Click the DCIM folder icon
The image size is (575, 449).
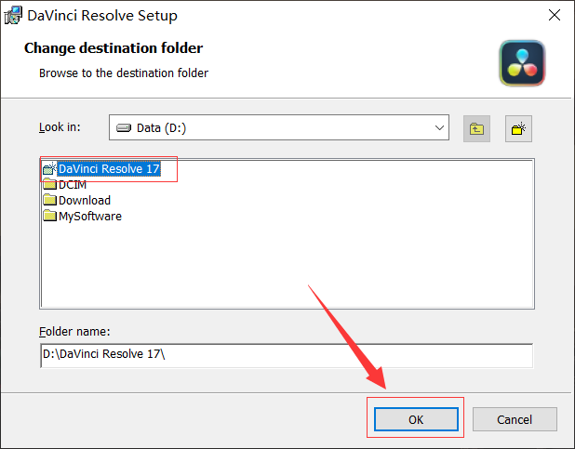(49, 185)
